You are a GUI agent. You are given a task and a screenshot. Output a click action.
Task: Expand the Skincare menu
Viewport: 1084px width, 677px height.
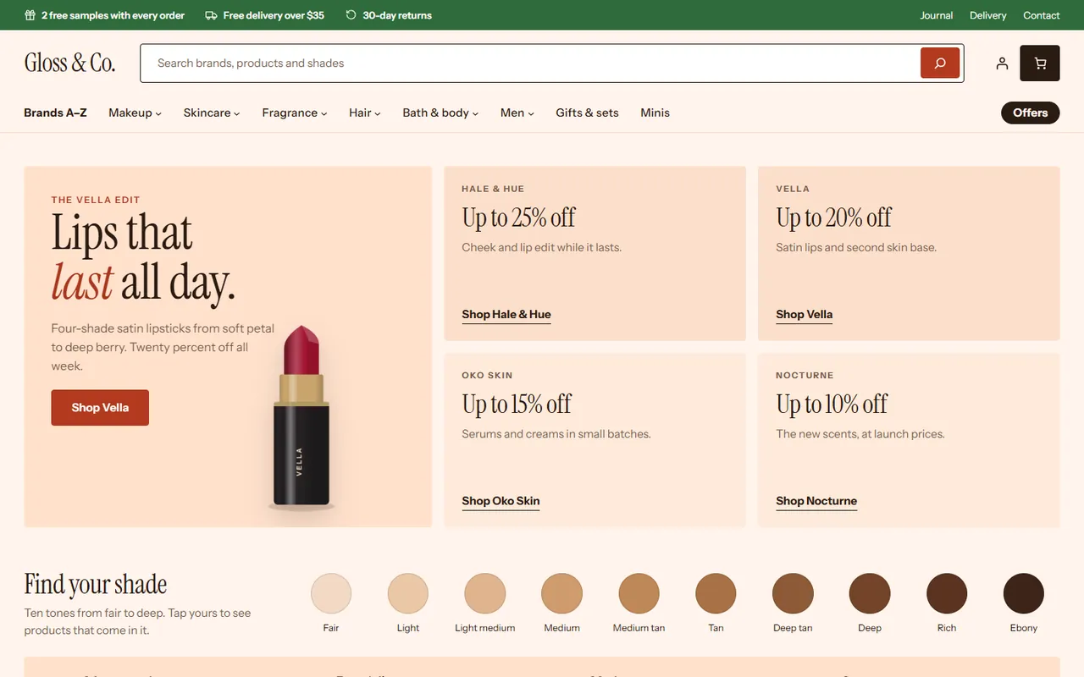(x=212, y=113)
